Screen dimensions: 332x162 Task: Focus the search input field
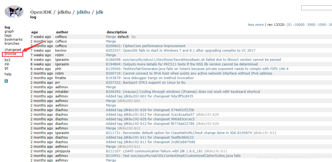pos(317,8)
